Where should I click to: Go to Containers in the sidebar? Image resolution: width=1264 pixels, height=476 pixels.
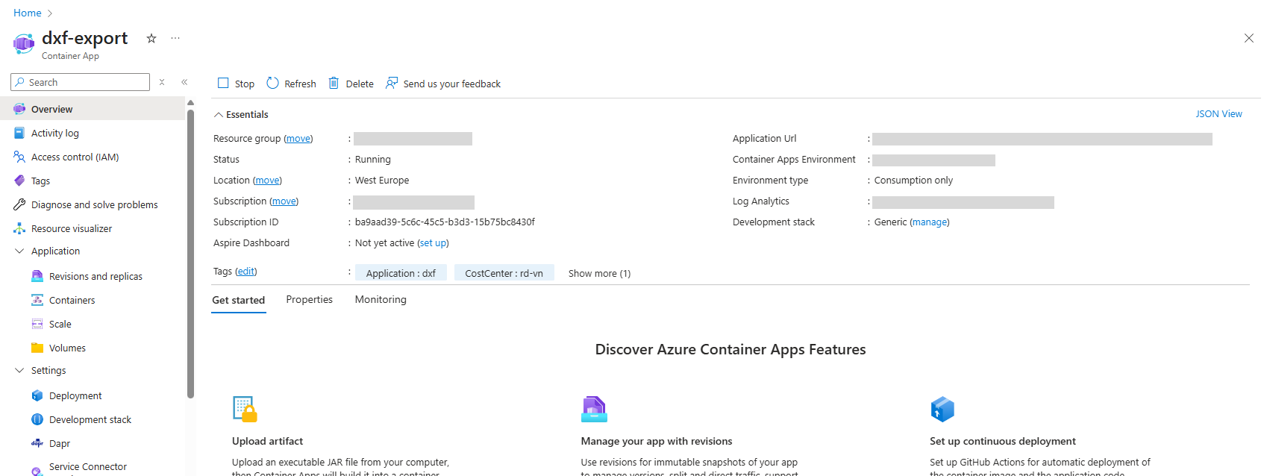tap(72, 300)
